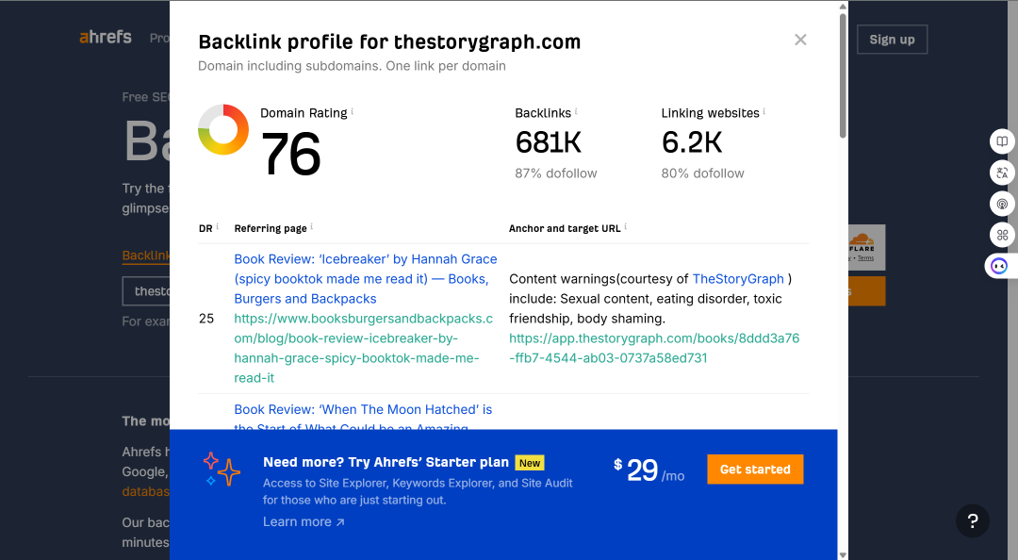
Task: Close the backlink profile dialog
Action: [800, 40]
